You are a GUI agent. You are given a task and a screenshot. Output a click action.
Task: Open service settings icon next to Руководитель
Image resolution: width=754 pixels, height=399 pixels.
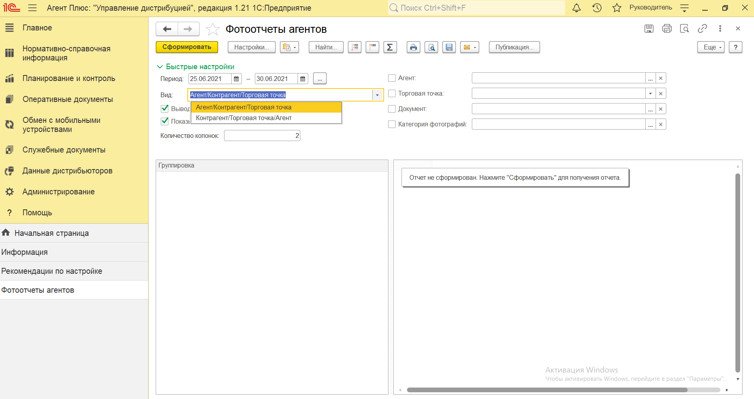[684, 8]
